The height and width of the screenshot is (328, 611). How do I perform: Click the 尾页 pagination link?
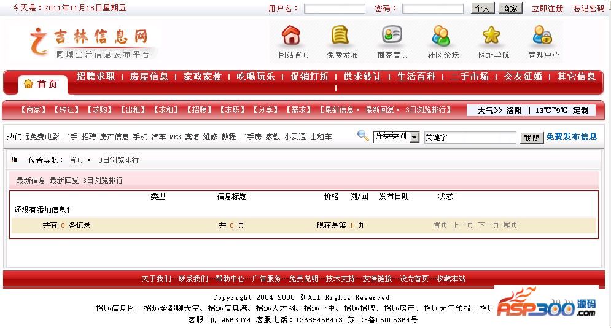510,225
